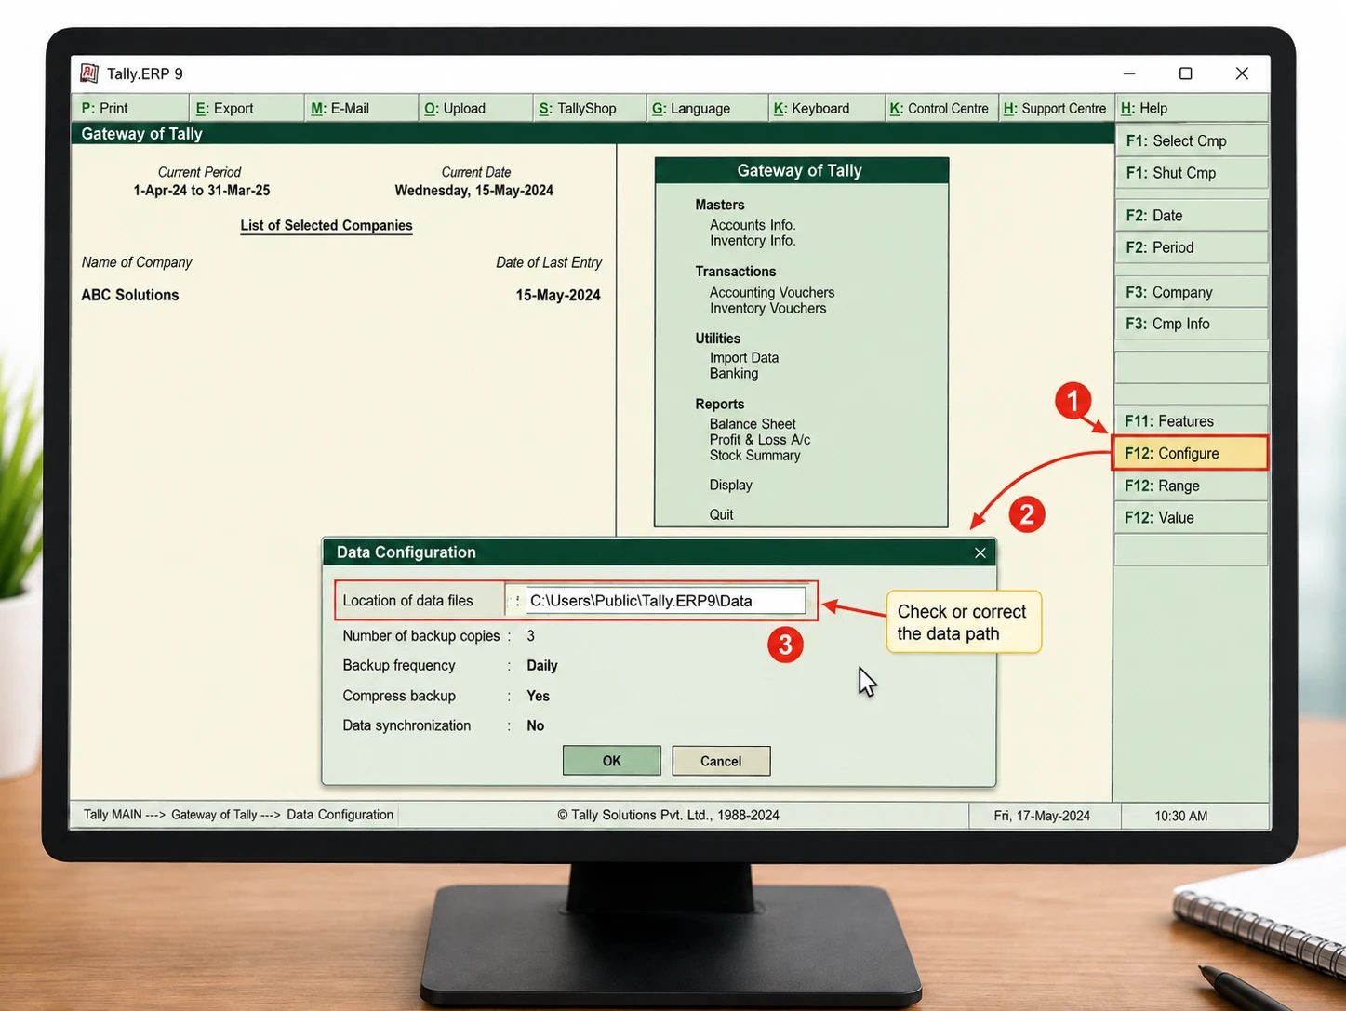Minimize the Tally.ERP 9 window

point(1129,73)
